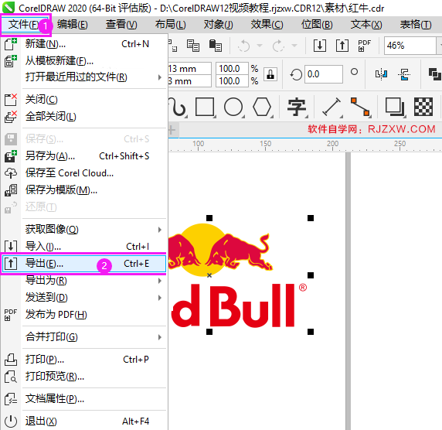This screenshot has width=442, height=430.
Task: Open the 布局(L) menu
Action: pos(170,25)
